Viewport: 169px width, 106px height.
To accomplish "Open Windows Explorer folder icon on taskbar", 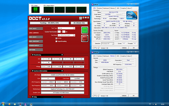I will click(x=15, y=104).
